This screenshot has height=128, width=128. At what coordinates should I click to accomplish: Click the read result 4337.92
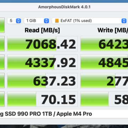pyautogui.click(x=42, y=62)
